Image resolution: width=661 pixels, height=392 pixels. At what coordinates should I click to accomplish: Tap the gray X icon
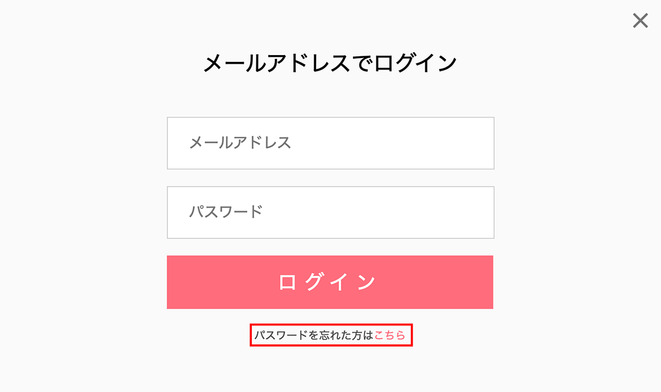click(x=640, y=21)
